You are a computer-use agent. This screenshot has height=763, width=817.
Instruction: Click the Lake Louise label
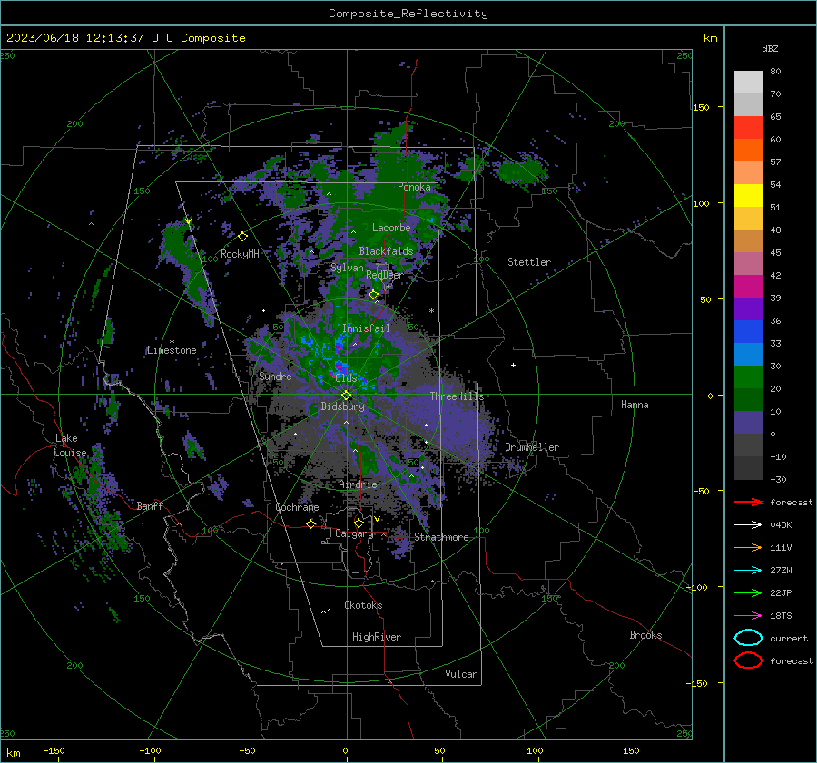(x=71, y=445)
